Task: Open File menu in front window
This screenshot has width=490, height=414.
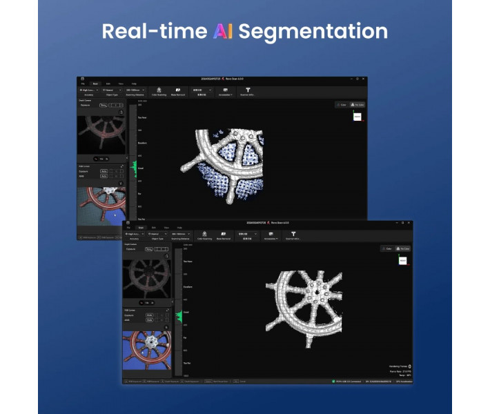Action: 128,228
